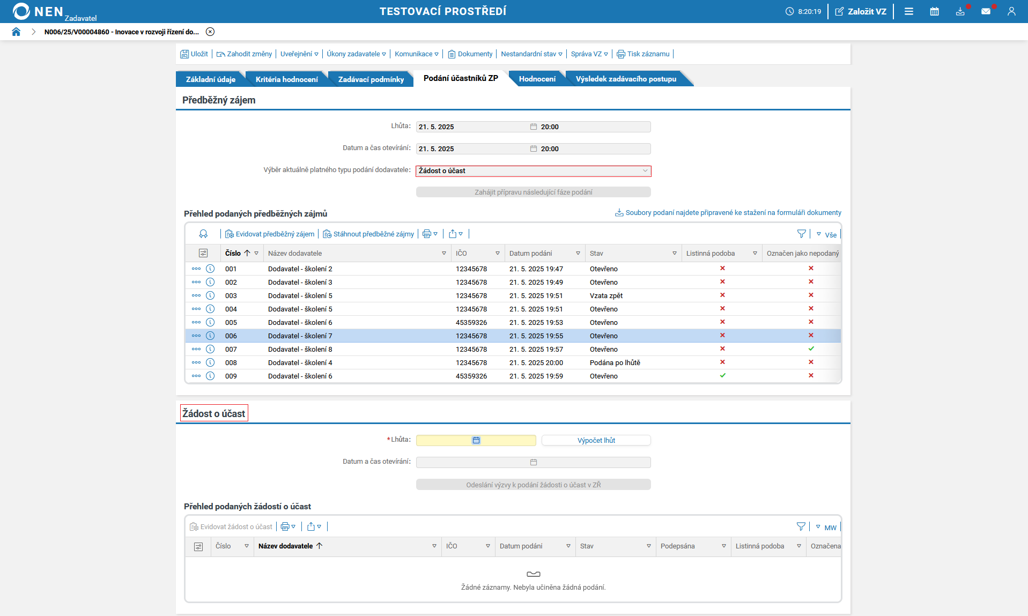Open three-dots menu for row 003

coord(196,295)
